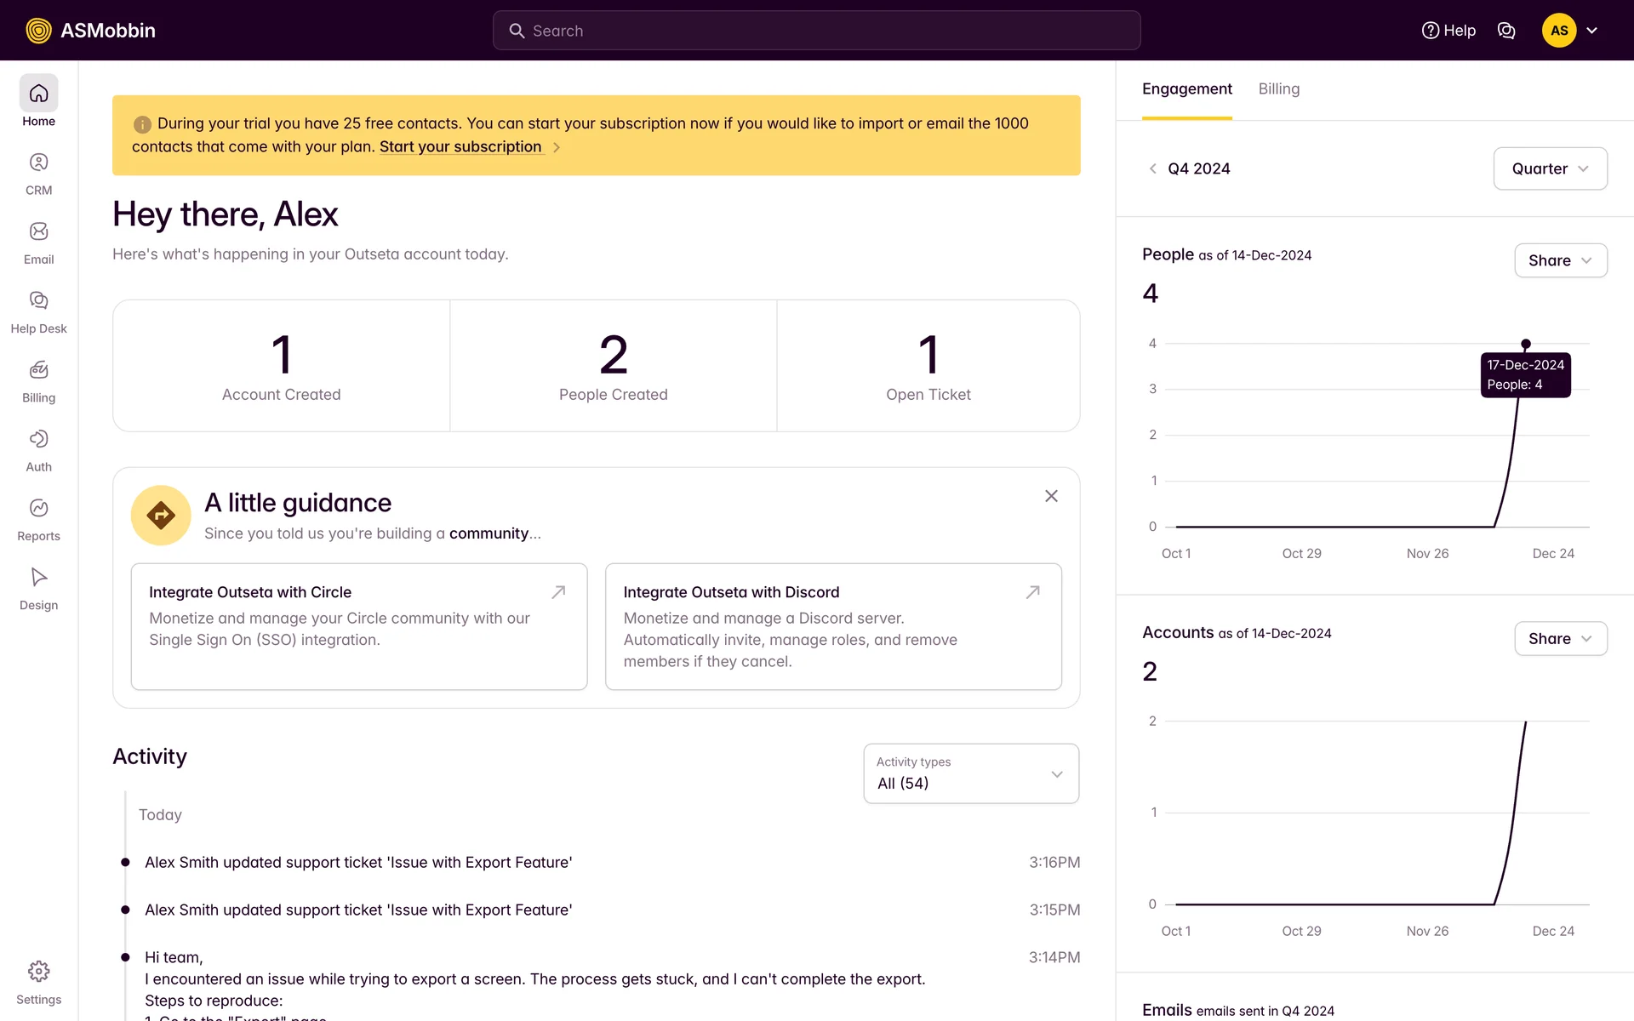Open the Design section icon

[38, 578]
